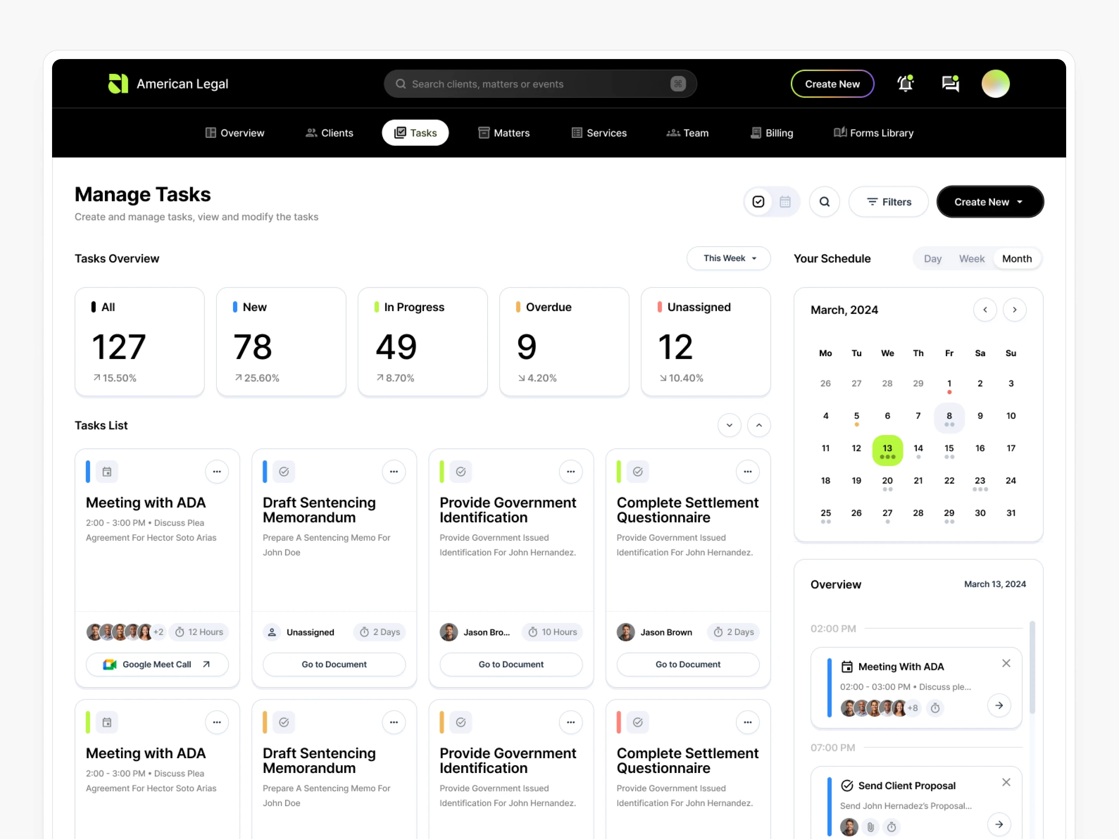
Task: Open three-dot menu on first Meeting with ADA card
Action: 216,471
